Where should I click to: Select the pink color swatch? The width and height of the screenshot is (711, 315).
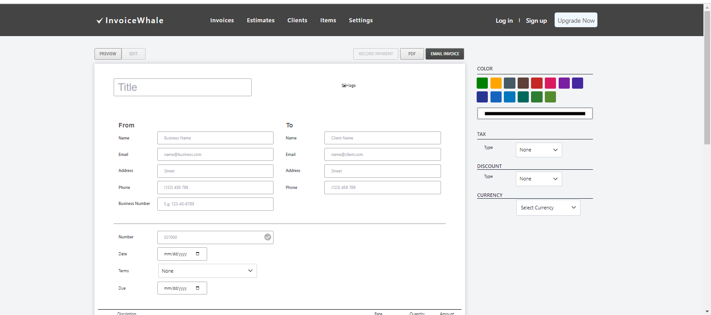(551, 83)
